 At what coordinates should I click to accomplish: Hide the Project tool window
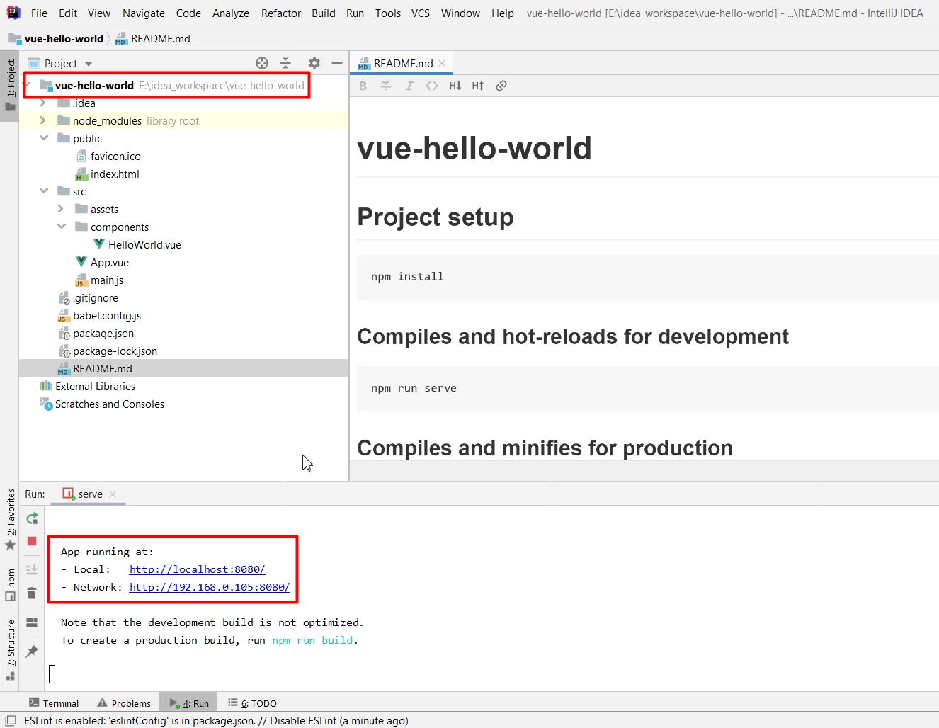pos(337,63)
